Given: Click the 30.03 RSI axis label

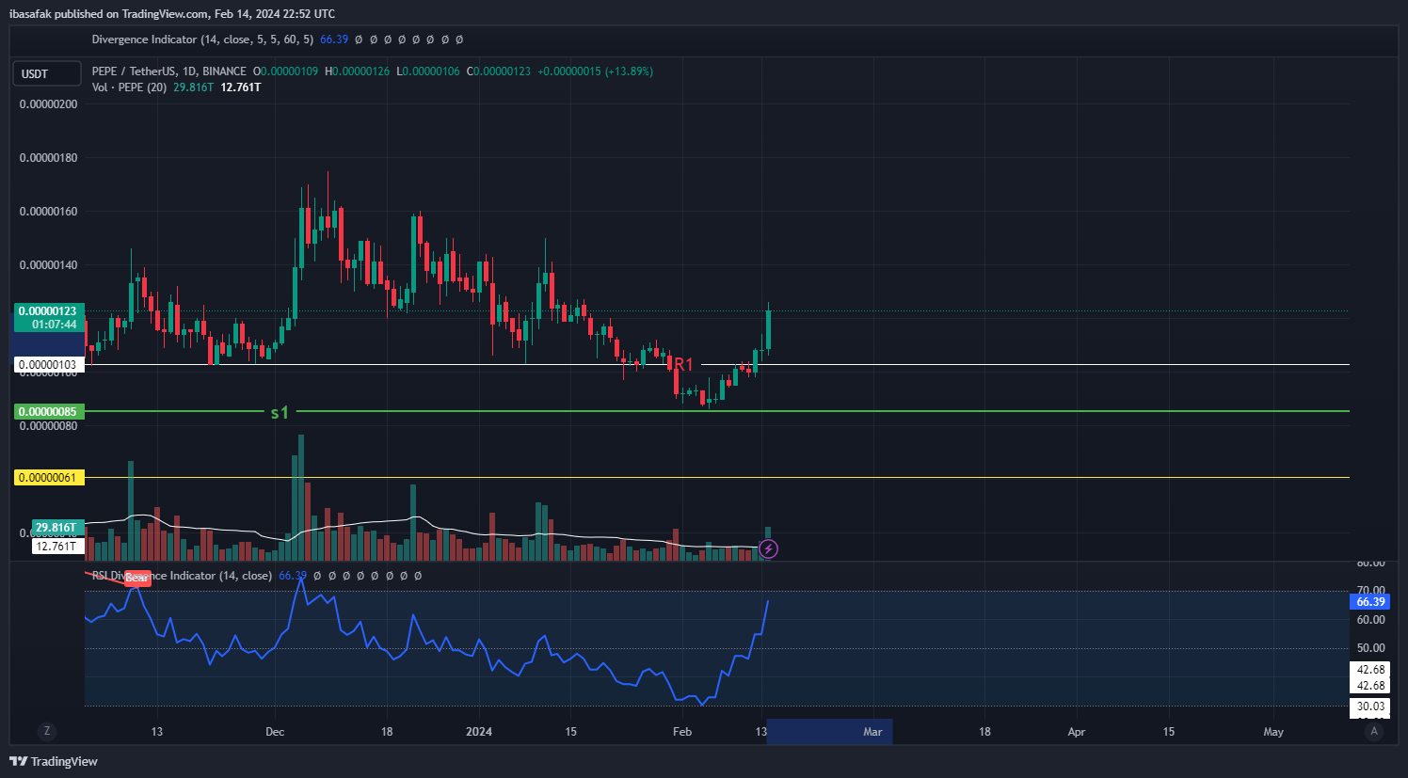Looking at the screenshot, I should pos(1370,707).
